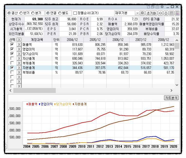Click X in the 선택 header column
Image resolution: width=186 pixels, height=158 pixels.
point(19,40)
